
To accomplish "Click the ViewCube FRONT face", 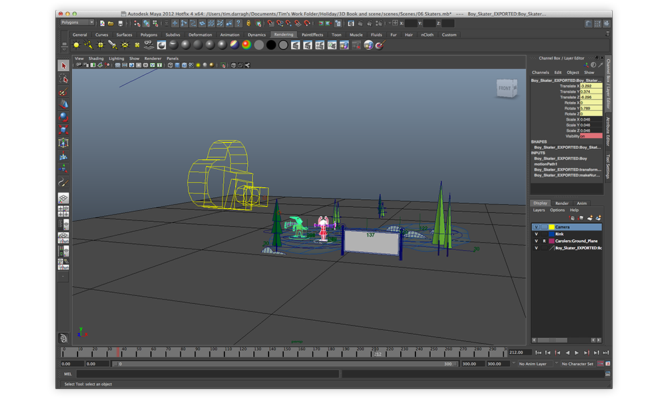I will 504,88.
